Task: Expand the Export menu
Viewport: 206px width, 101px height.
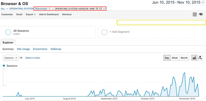Action: click(x=31, y=15)
